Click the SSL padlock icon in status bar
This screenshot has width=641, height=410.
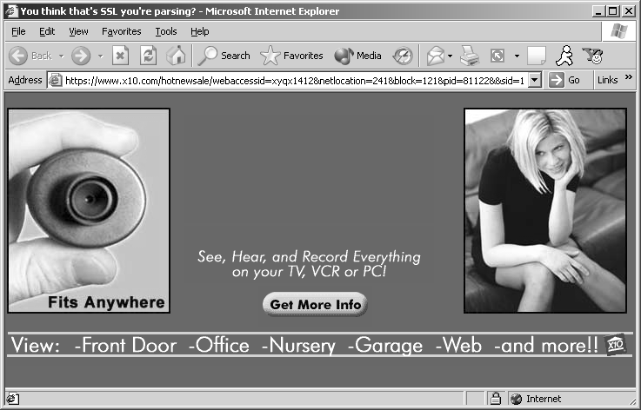[496, 398]
